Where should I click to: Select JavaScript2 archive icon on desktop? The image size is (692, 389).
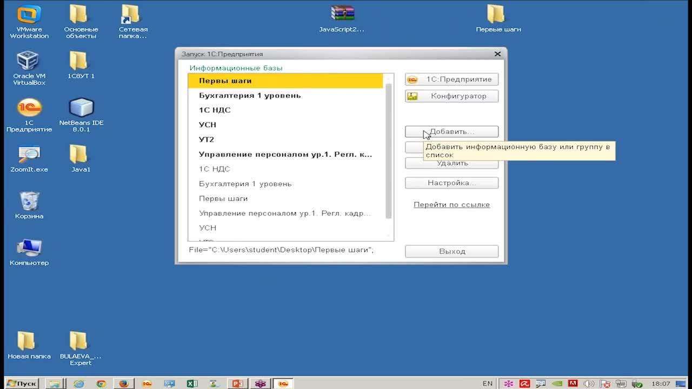point(342,19)
